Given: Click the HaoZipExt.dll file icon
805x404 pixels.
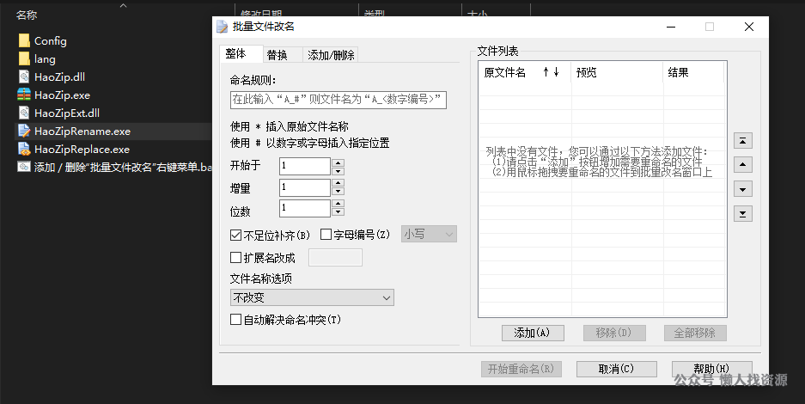Looking at the screenshot, I should 24,113.
